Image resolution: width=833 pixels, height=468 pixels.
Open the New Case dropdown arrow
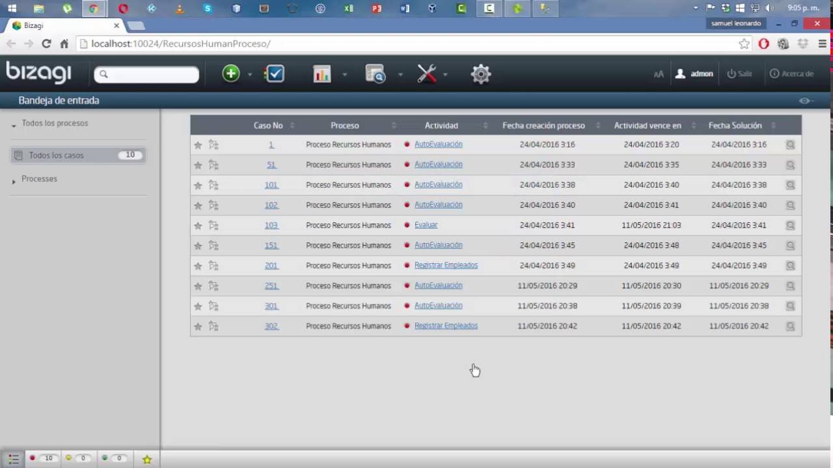pyautogui.click(x=249, y=75)
